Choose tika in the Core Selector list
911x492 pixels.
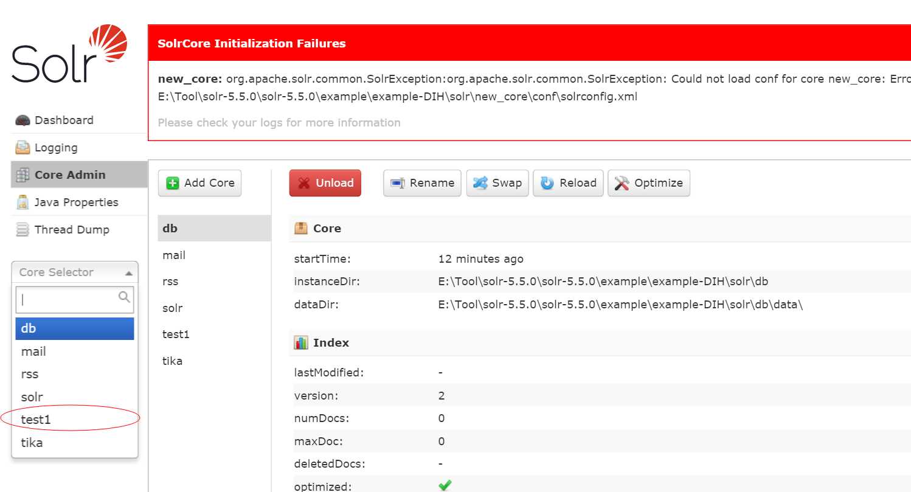pos(75,443)
